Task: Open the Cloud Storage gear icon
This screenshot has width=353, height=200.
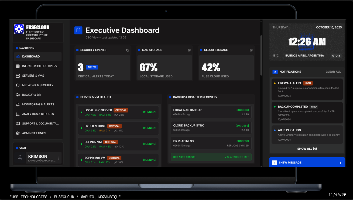Action: tap(251, 50)
